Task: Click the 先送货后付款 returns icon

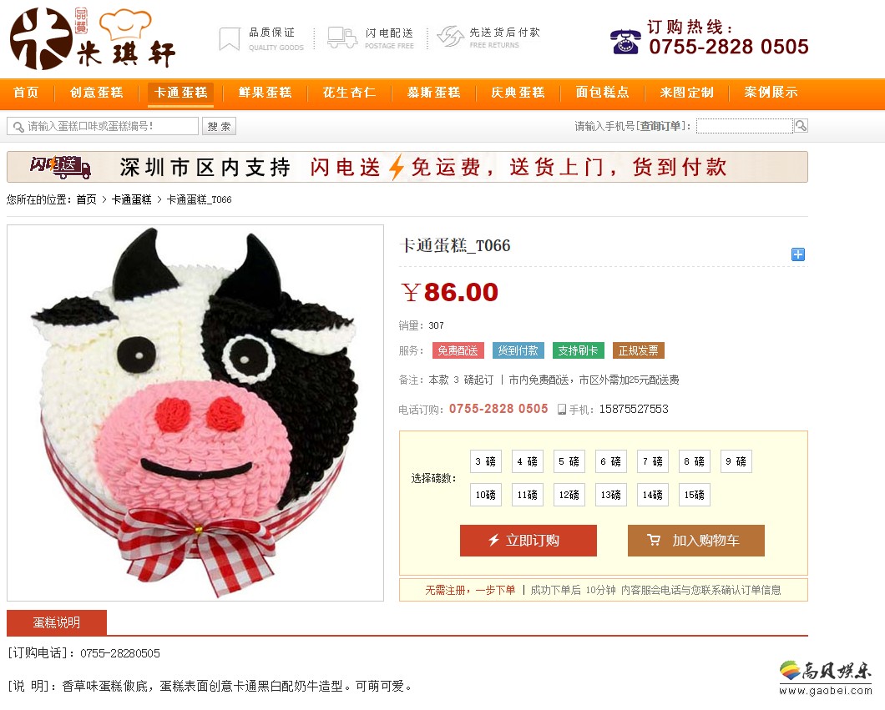Action: [450, 37]
